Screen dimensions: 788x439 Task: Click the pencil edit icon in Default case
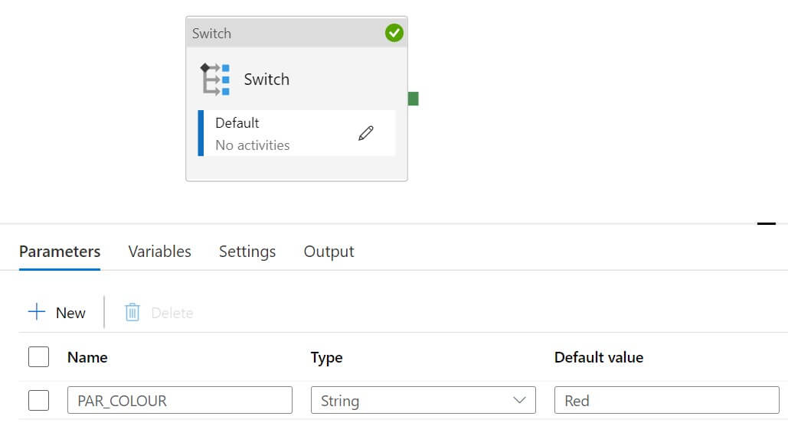(366, 133)
